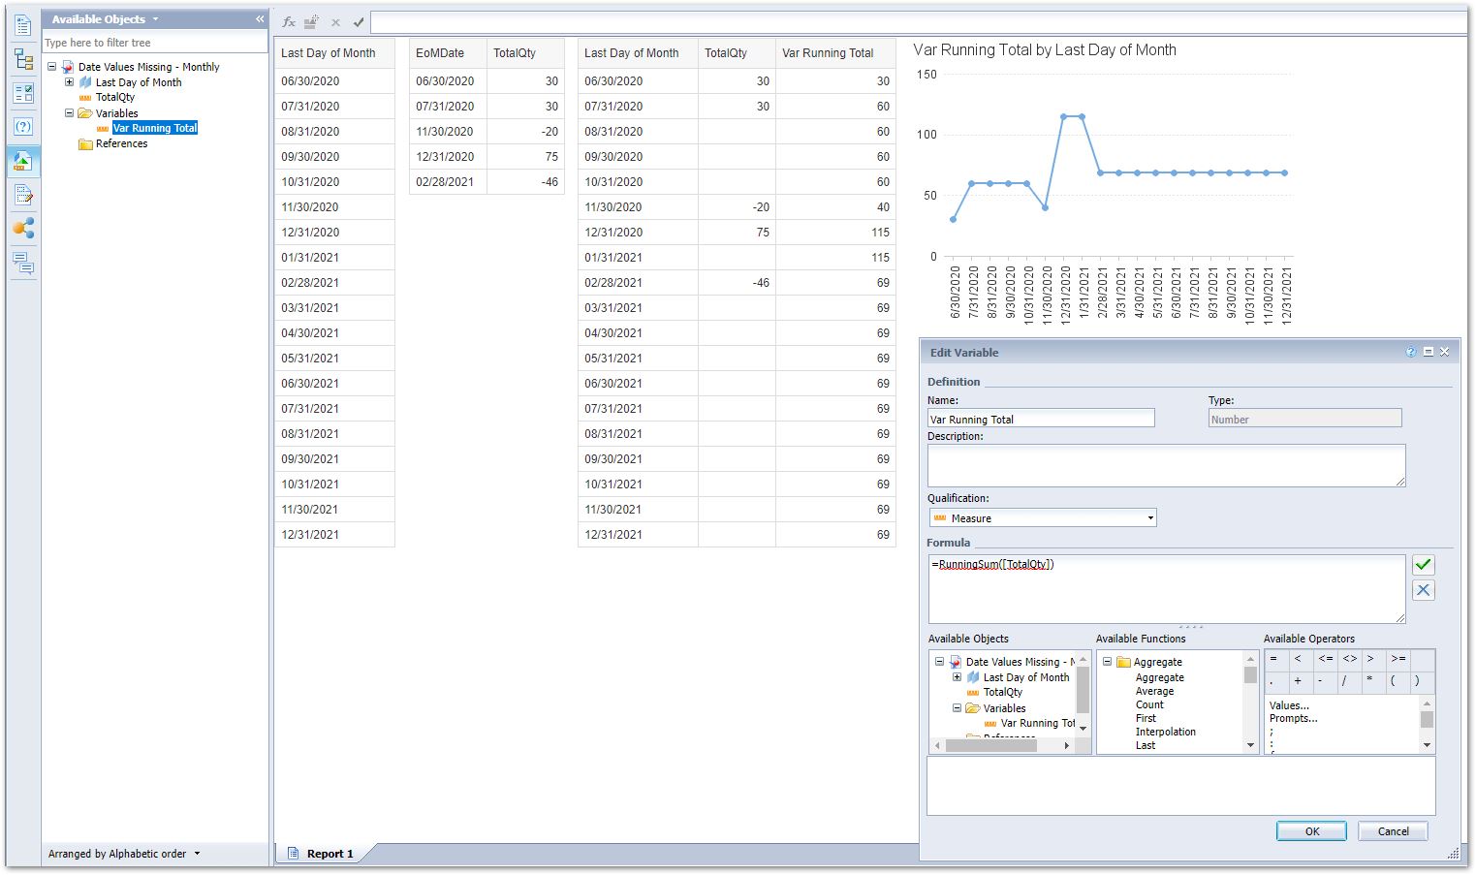Viewport: 1476px width, 875px height.
Task: Click the Create Variable icon in formula bar
Action: (x=311, y=21)
